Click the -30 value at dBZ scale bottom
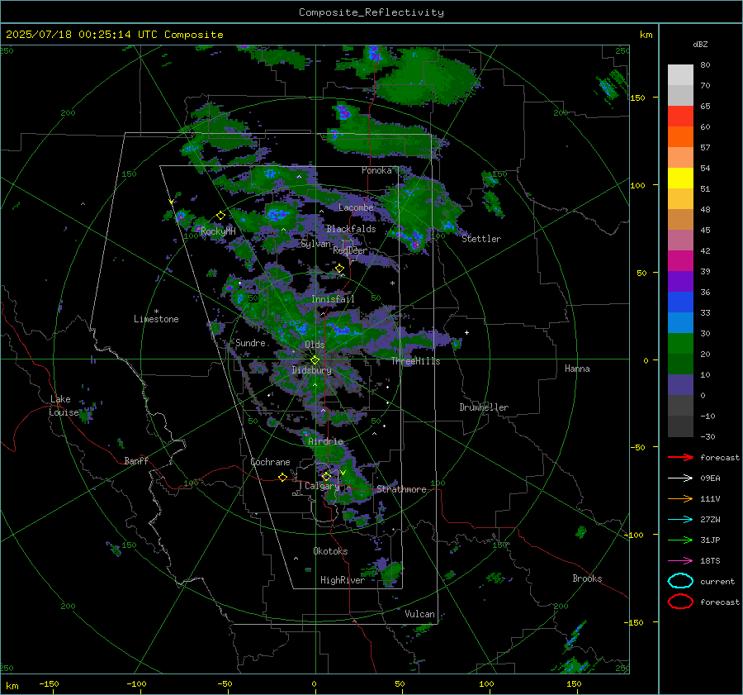 708,436
